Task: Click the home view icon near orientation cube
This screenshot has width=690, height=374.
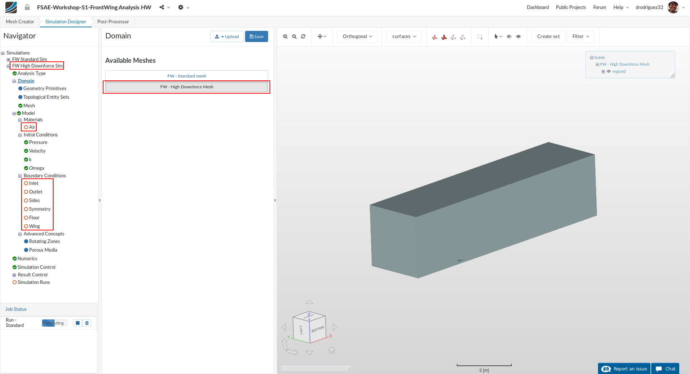Action: point(332,350)
